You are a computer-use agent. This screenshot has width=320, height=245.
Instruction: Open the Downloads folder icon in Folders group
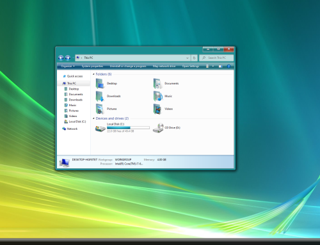100,96
